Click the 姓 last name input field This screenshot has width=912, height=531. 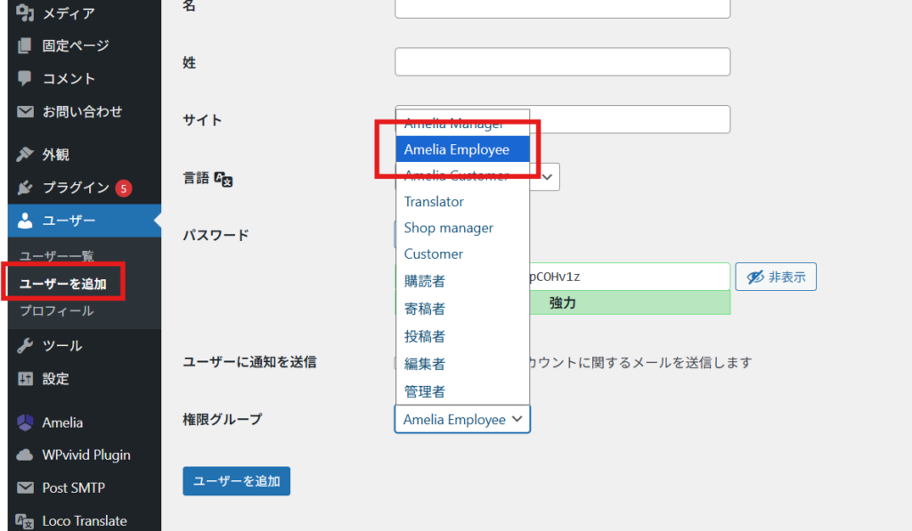tap(562, 62)
